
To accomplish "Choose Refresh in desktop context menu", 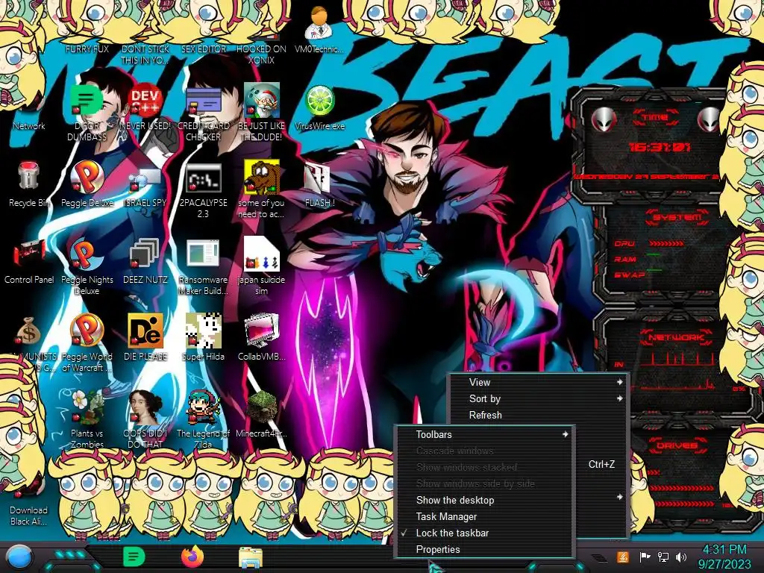I will [539, 415].
